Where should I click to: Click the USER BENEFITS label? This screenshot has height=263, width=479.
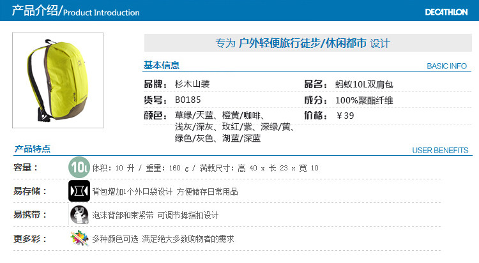pos(440,150)
